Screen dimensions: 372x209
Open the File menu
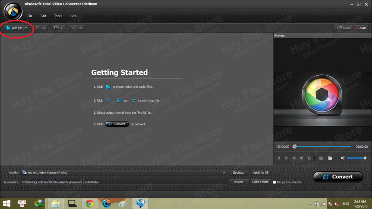(30, 16)
